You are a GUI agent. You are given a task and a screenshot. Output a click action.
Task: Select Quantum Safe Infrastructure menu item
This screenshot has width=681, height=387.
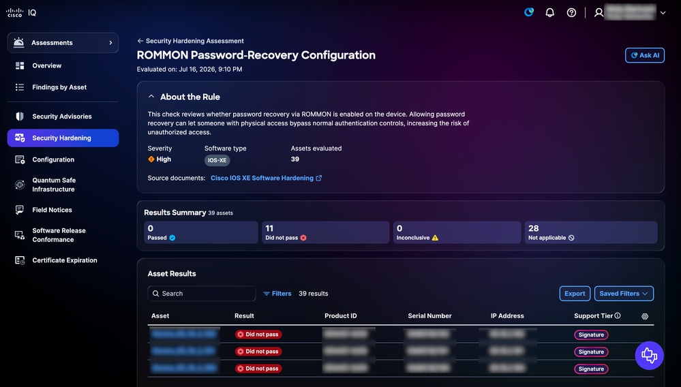[x=54, y=185]
